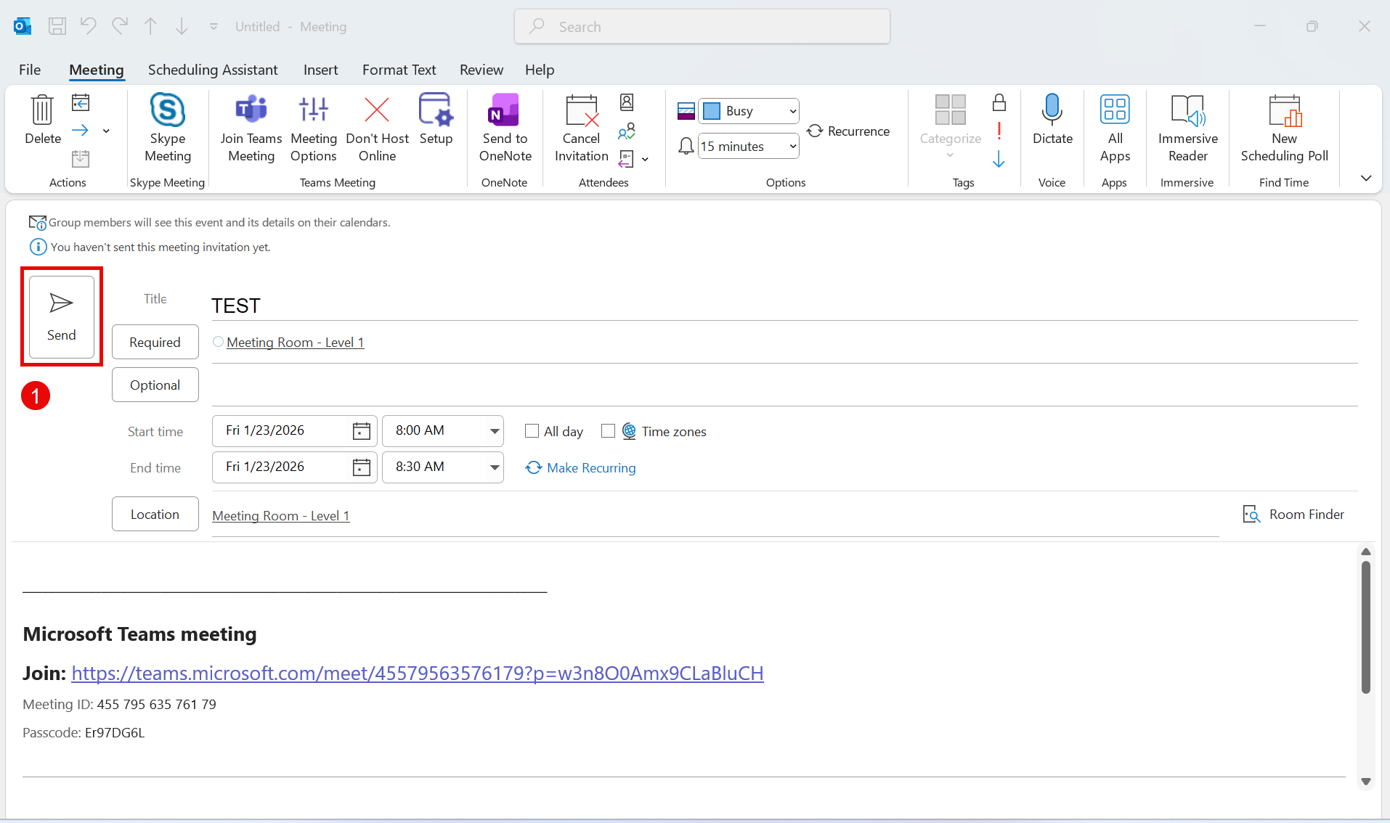This screenshot has width=1390, height=823.
Task: Start Dictate microphone tool
Action: (x=1052, y=111)
